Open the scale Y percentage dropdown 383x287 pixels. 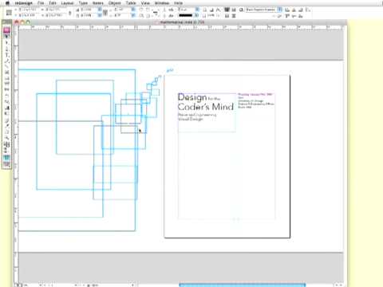point(100,15)
